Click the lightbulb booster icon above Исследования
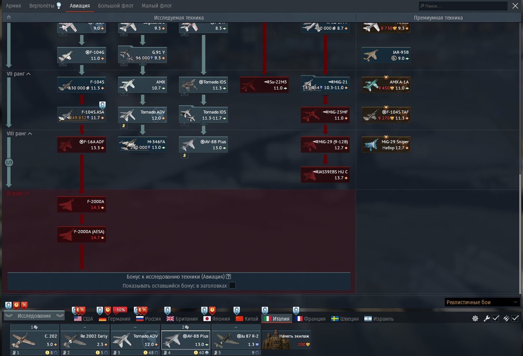 [8, 305]
